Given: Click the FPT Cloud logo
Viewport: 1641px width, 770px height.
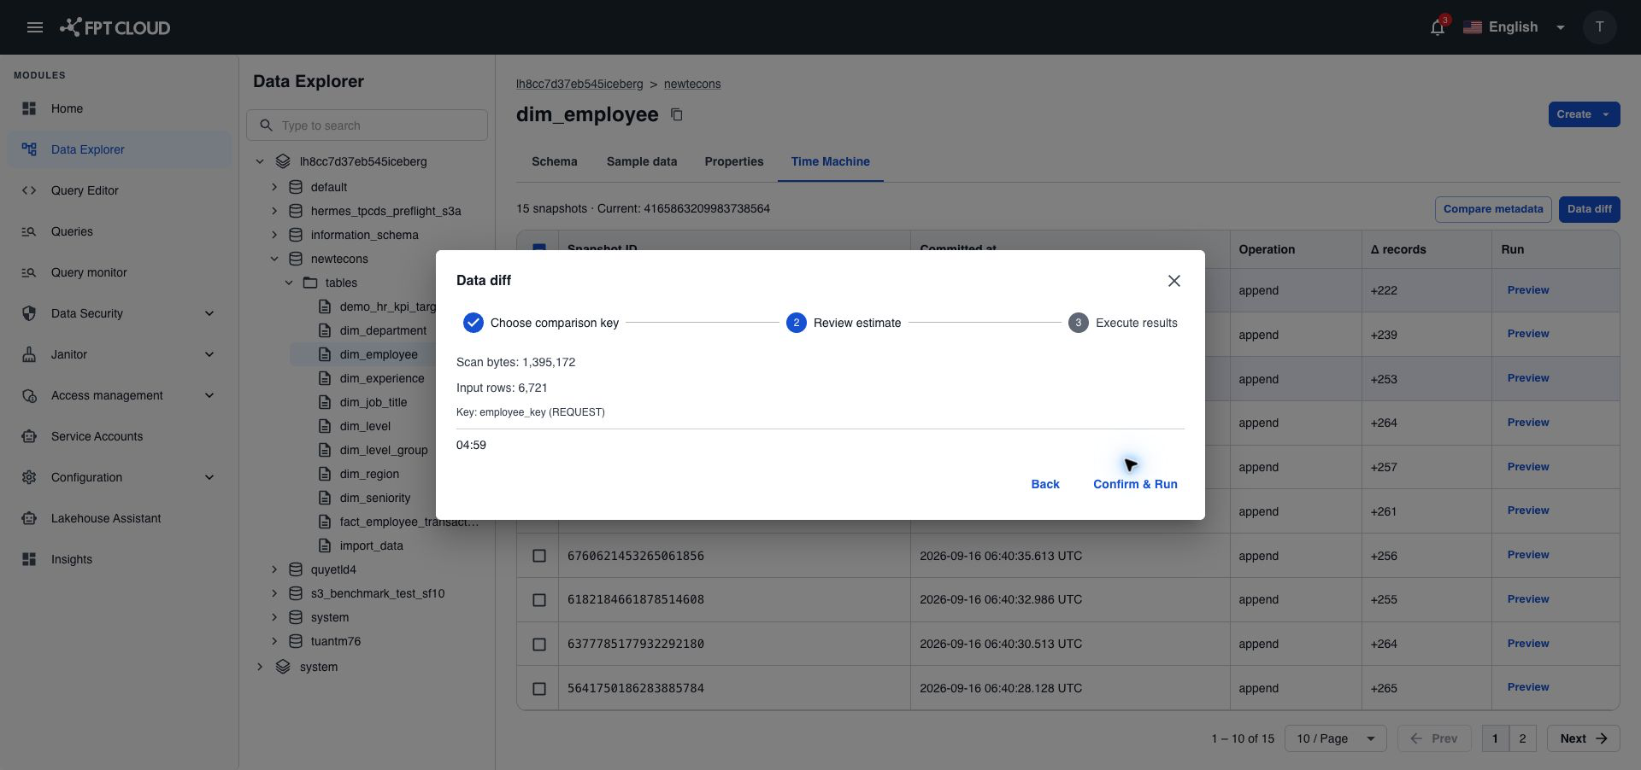Looking at the screenshot, I should point(115,27).
